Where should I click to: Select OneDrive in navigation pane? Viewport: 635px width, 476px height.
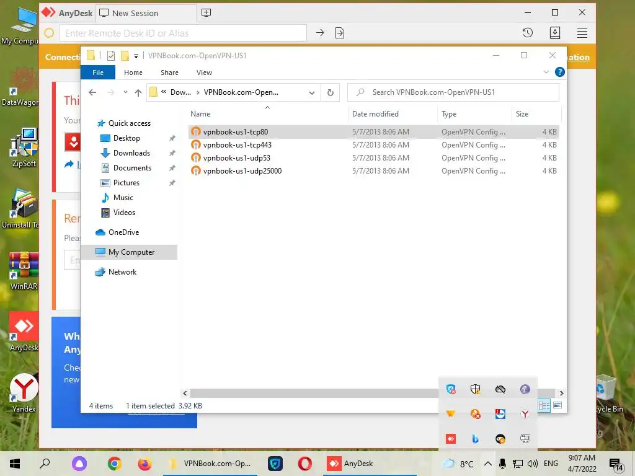(123, 232)
